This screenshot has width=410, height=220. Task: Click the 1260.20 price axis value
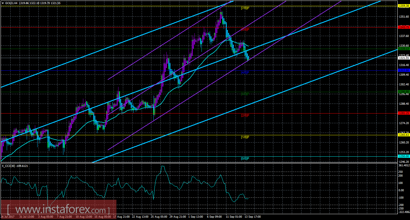click(x=404, y=143)
